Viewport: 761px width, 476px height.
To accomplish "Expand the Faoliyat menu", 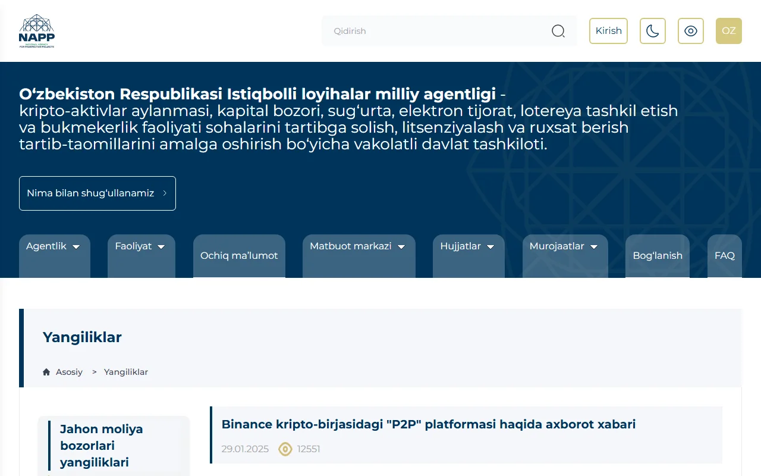I will tap(141, 256).
